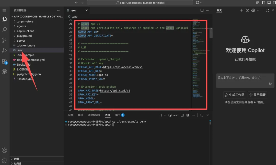Open Run and Debug view
Image resolution: width=276 pixels, height=165 pixels.
(4, 51)
